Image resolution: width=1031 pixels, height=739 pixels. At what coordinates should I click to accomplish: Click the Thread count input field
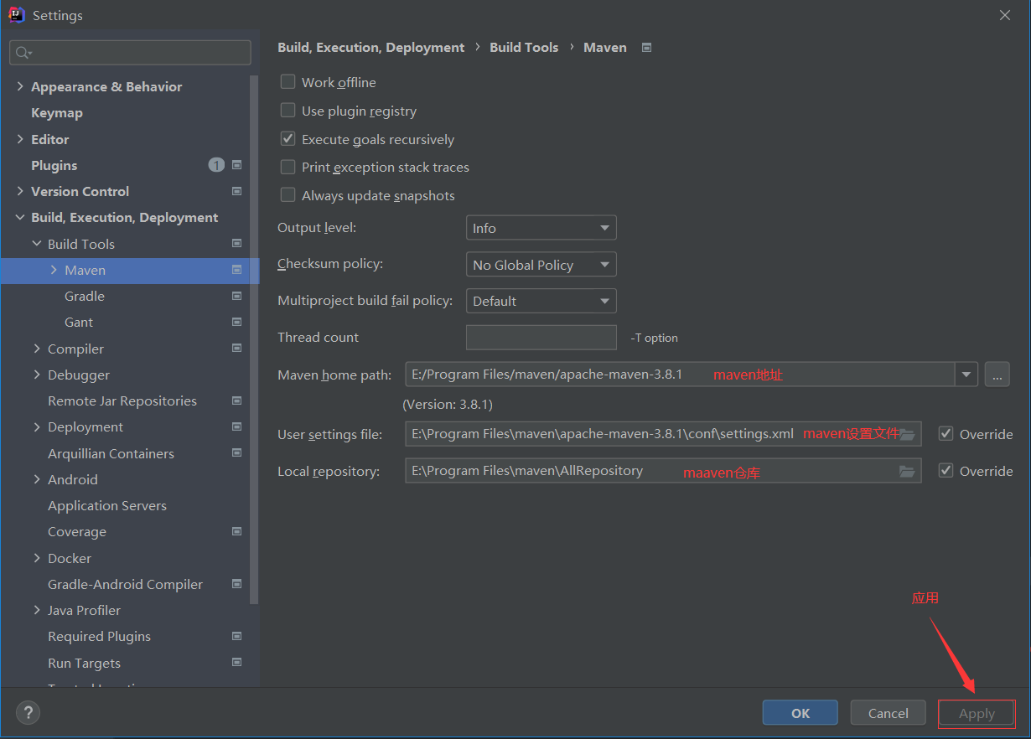point(541,338)
